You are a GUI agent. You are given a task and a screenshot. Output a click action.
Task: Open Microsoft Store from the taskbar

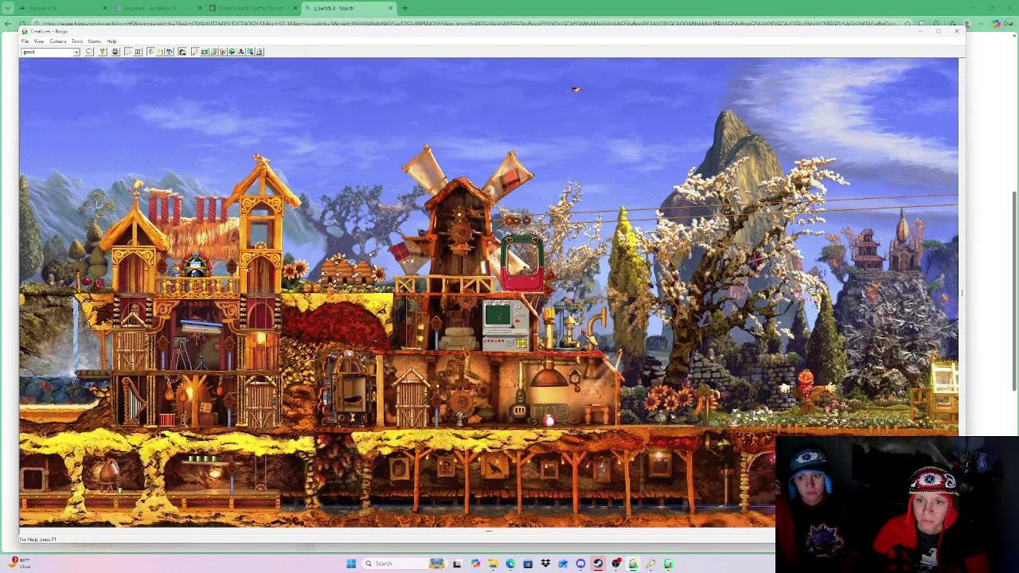528,563
